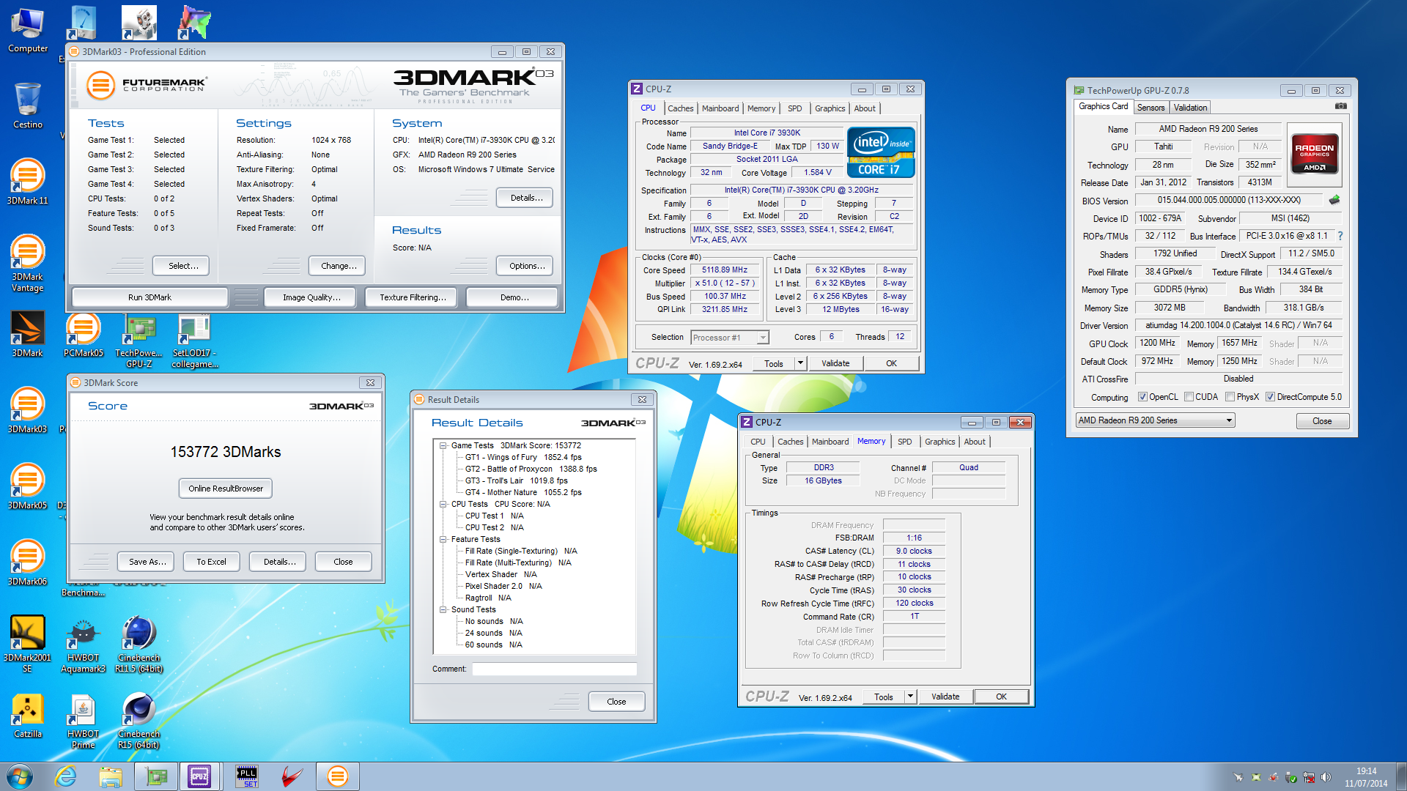
Task: Open HWBOT Prime desktop shortcut
Action: tap(83, 721)
